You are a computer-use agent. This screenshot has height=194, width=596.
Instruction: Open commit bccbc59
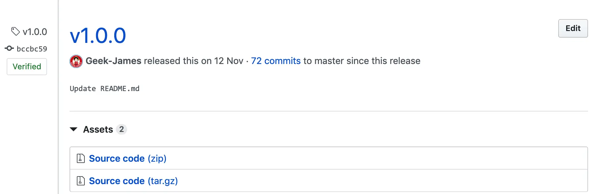coord(32,49)
